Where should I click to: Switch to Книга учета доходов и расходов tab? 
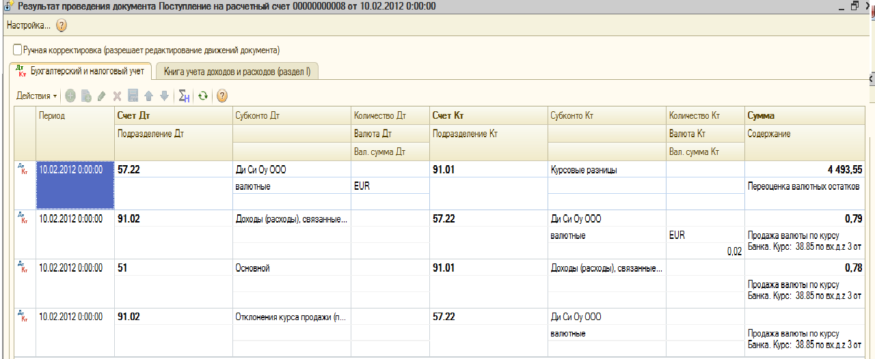click(237, 71)
